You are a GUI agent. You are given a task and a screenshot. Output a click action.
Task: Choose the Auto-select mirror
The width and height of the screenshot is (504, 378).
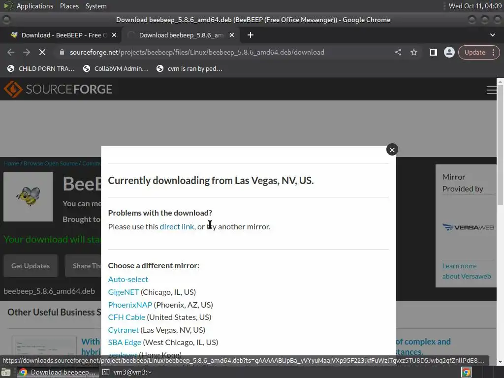point(128,280)
